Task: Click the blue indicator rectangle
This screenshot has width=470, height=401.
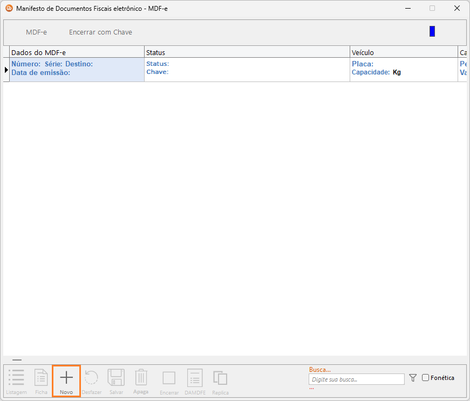Action: (x=432, y=31)
